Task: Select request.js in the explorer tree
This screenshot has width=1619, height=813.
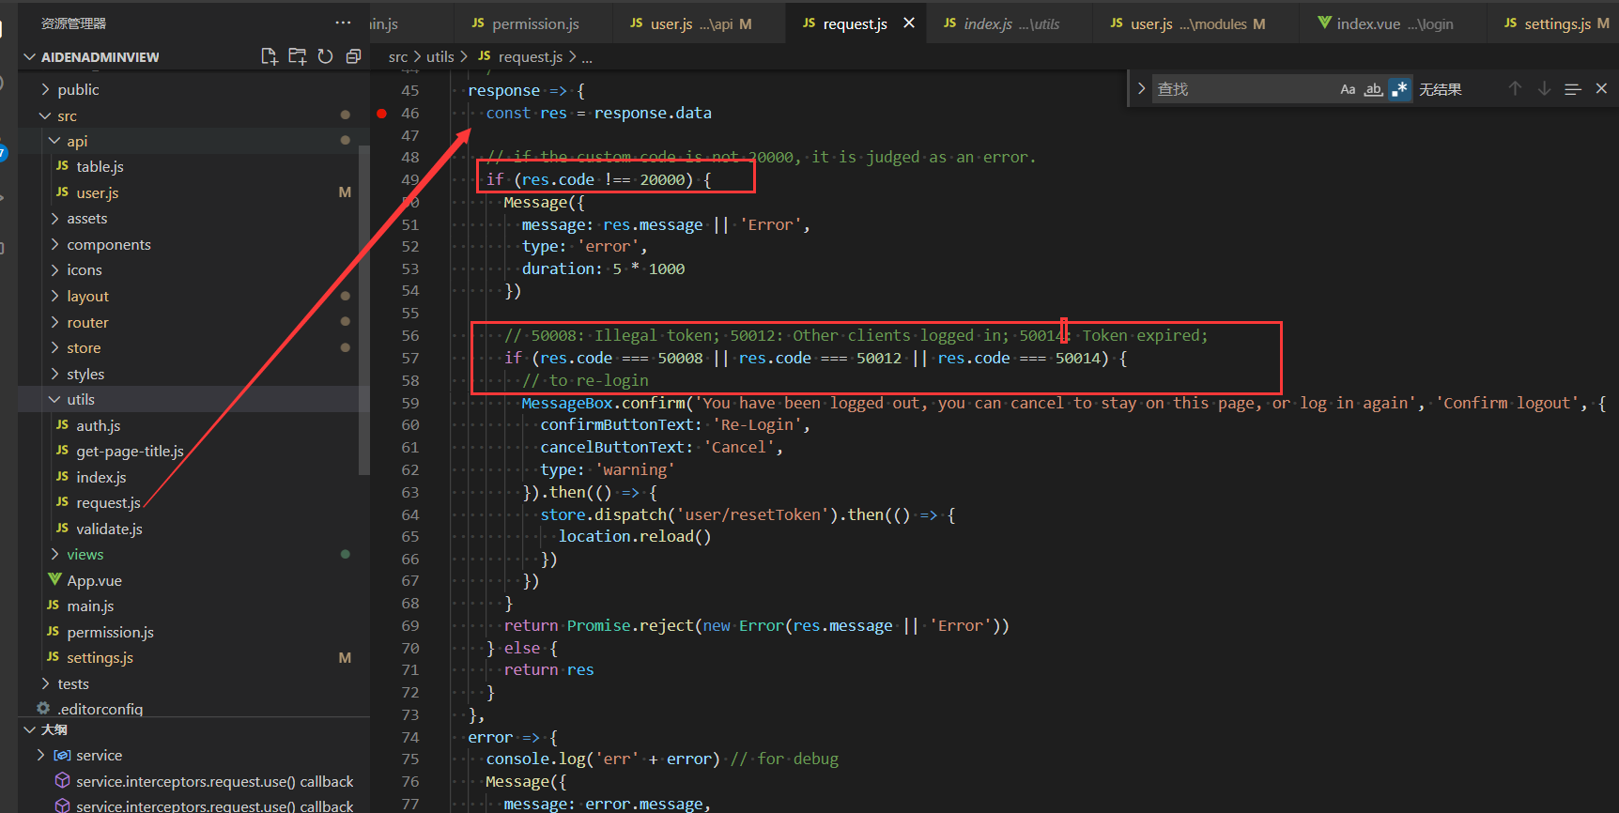Action: tap(108, 502)
